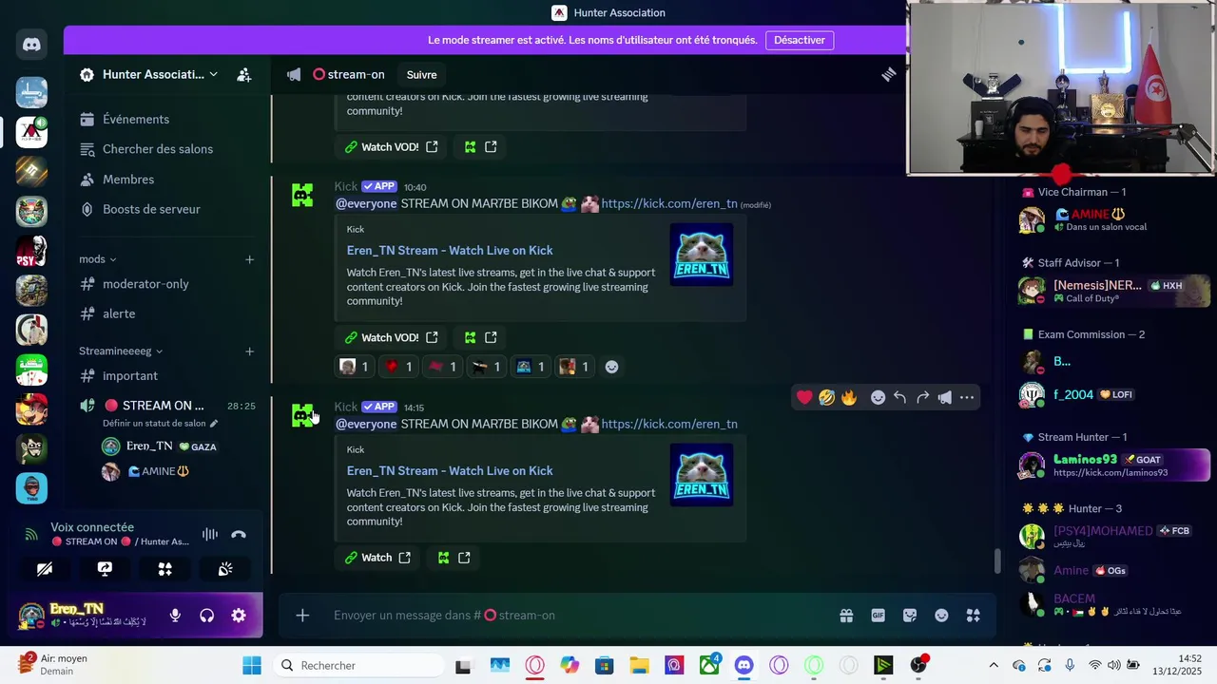The height and width of the screenshot is (684, 1217).
Task: Open GIF picker in message bar
Action: pyautogui.click(x=878, y=616)
